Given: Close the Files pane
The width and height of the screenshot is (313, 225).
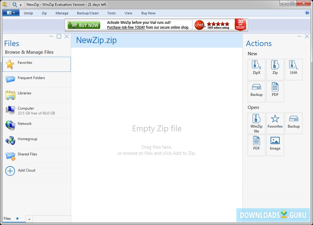Looking at the screenshot, I should point(67,36).
